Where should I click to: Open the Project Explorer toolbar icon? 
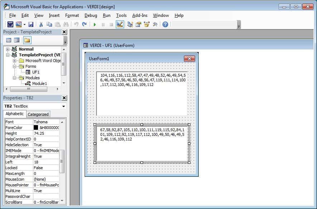click(130, 24)
